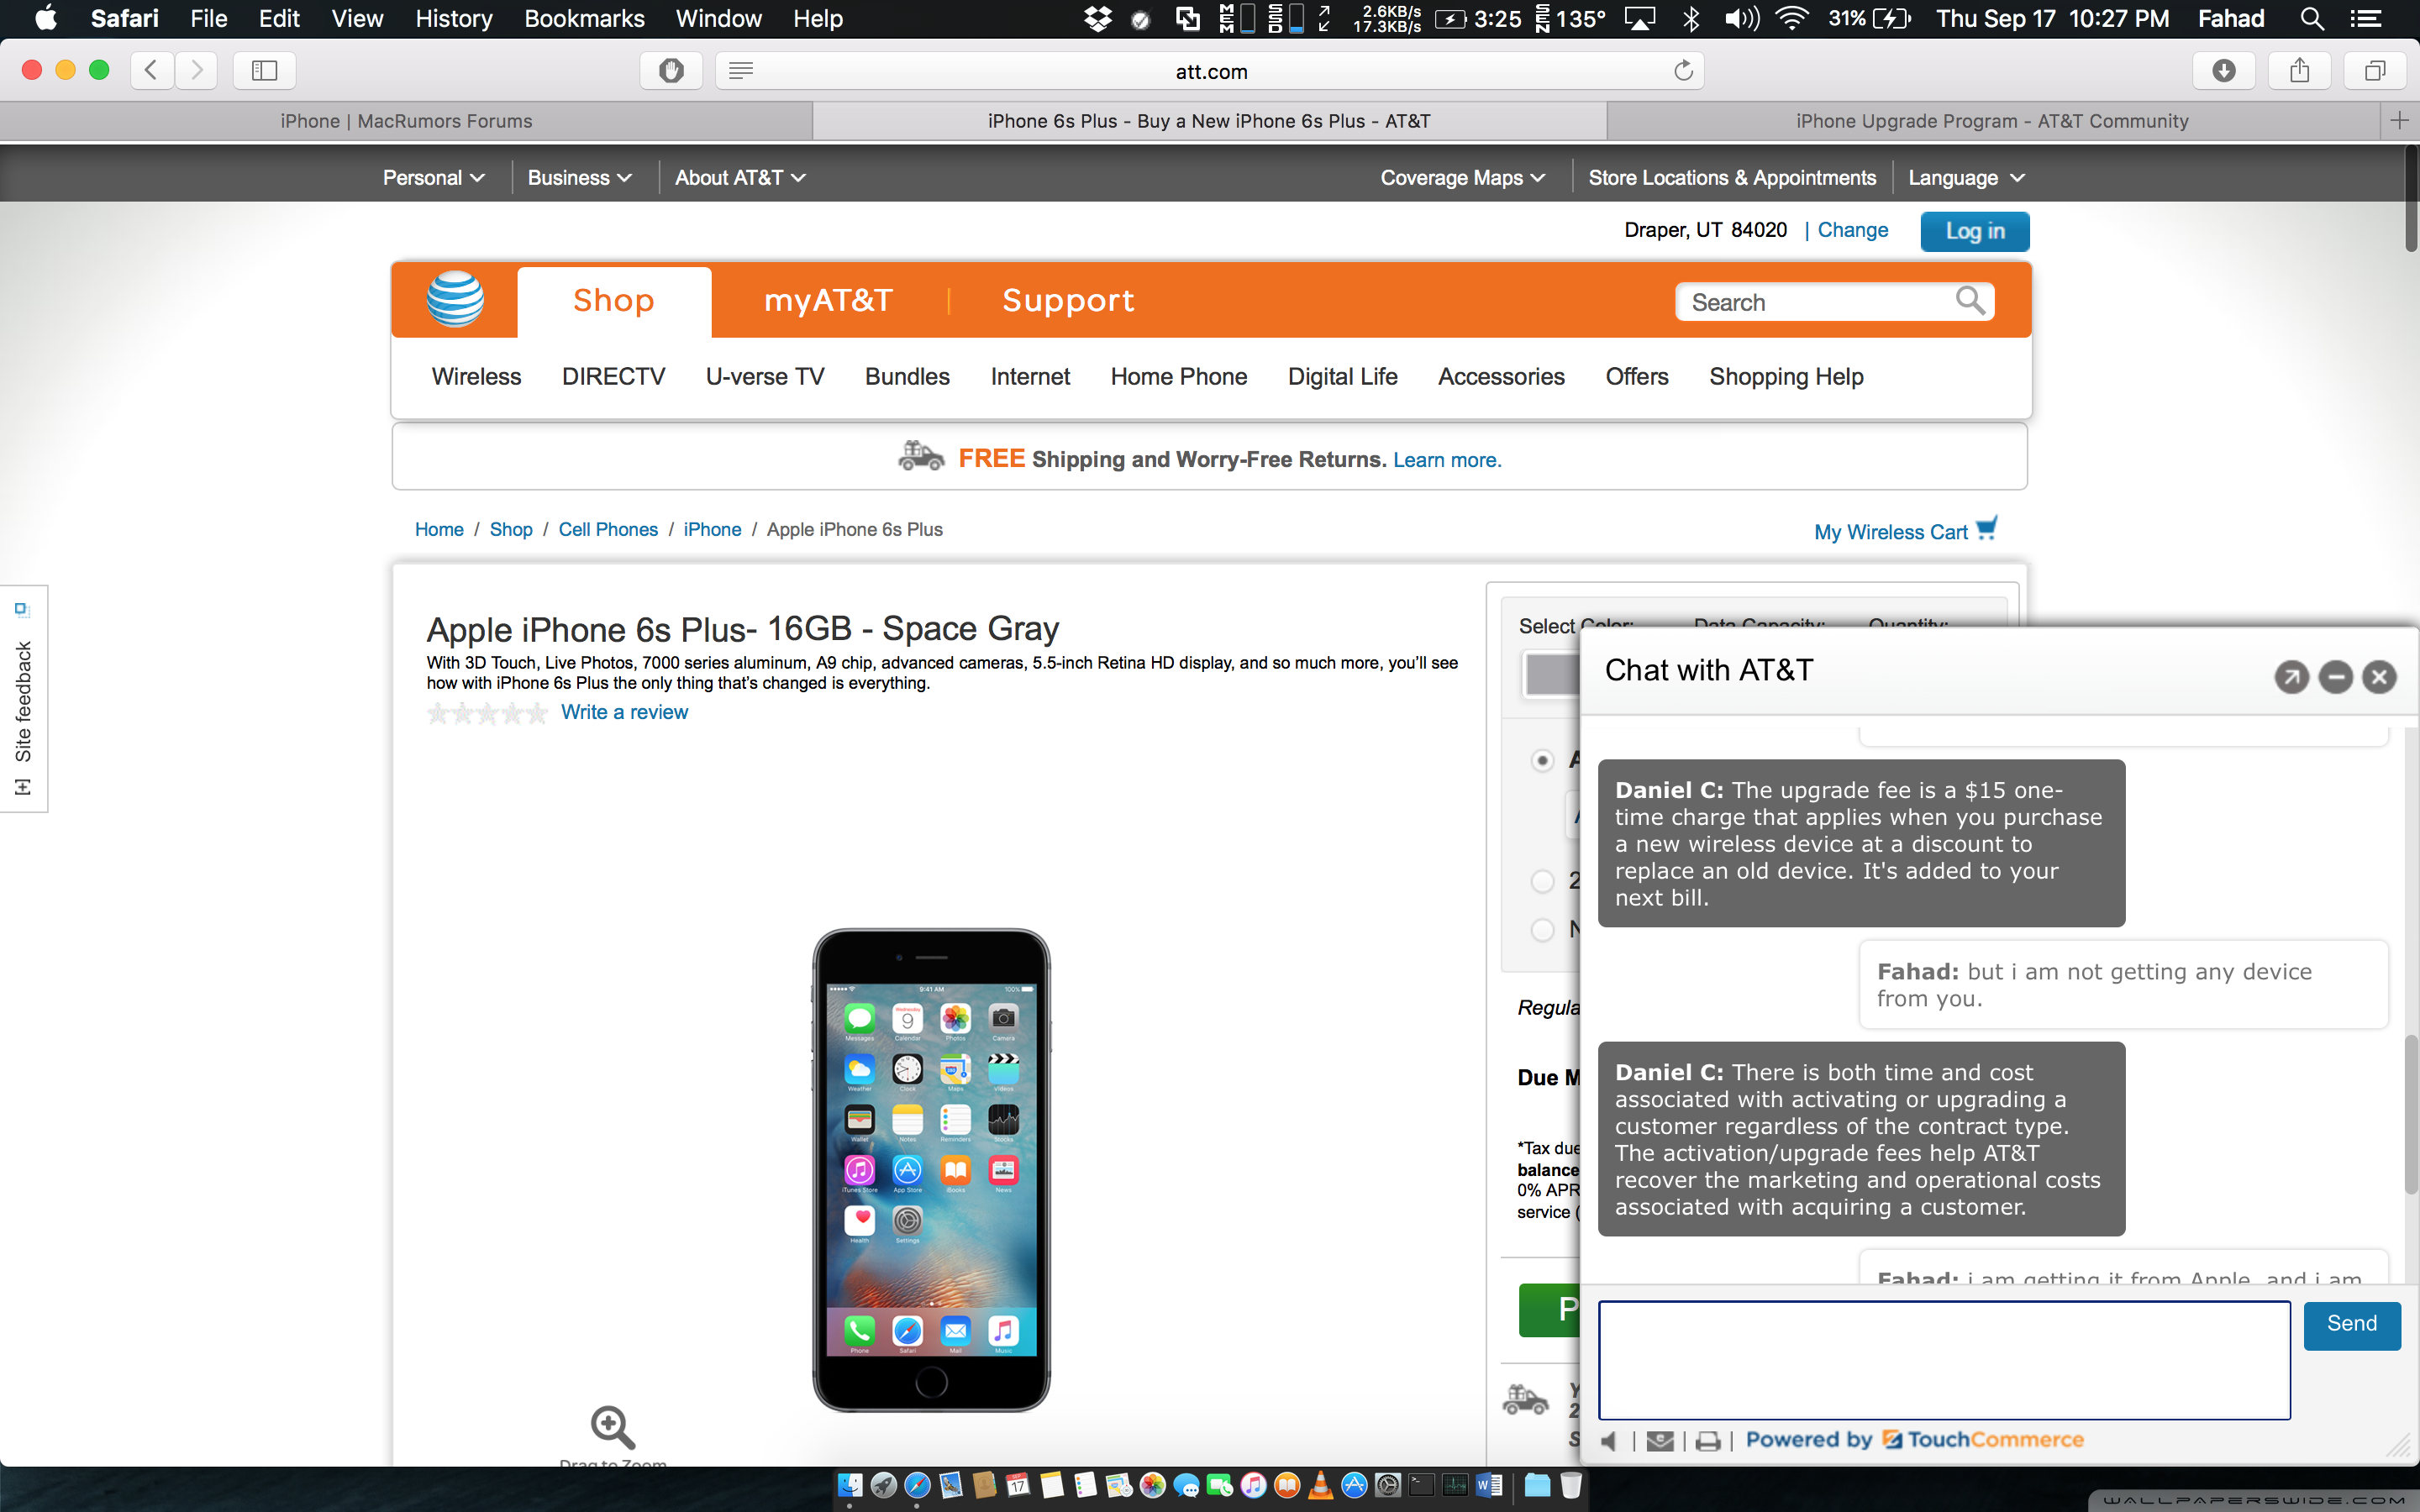Show Safari downloads
This screenshot has height=1512, width=2420.
click(2223, 70)
